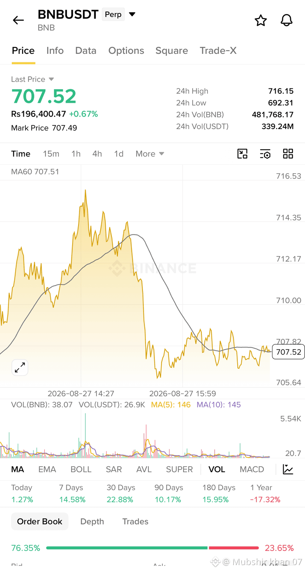Toggle VOL sub-indicator
305x571 pixels.
(x=217, y=469)
